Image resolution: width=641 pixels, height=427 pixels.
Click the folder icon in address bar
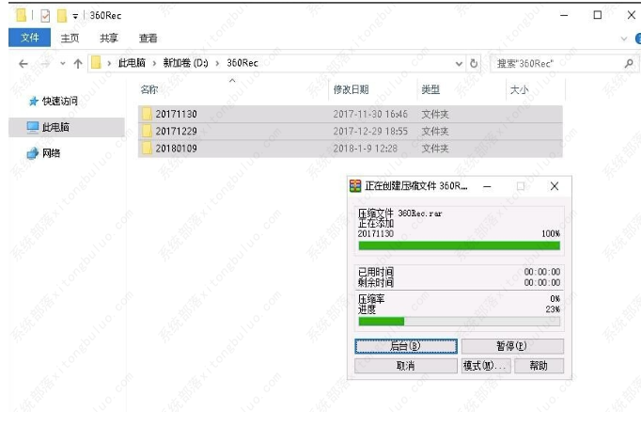pyautogui.click(x=96, y=63)
